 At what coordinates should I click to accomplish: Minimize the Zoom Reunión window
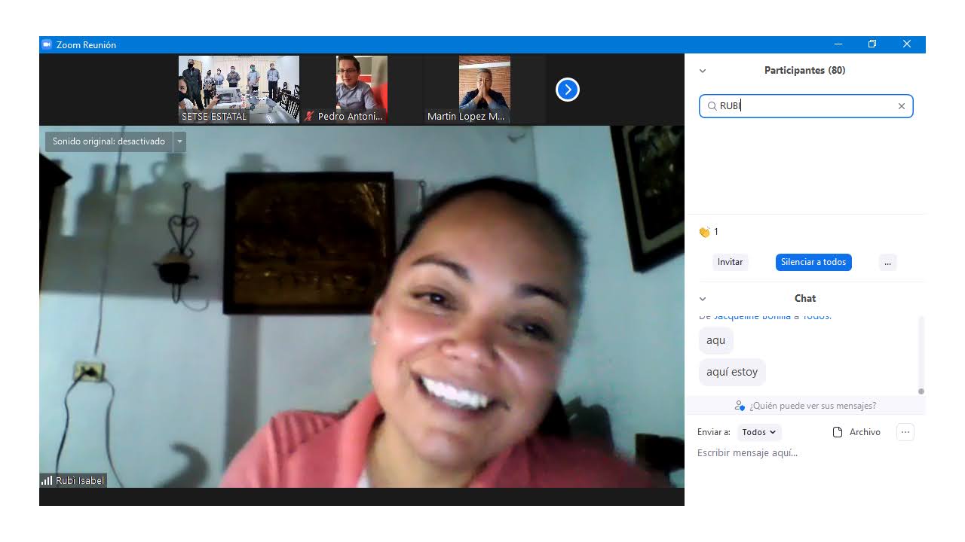point(838,44)
